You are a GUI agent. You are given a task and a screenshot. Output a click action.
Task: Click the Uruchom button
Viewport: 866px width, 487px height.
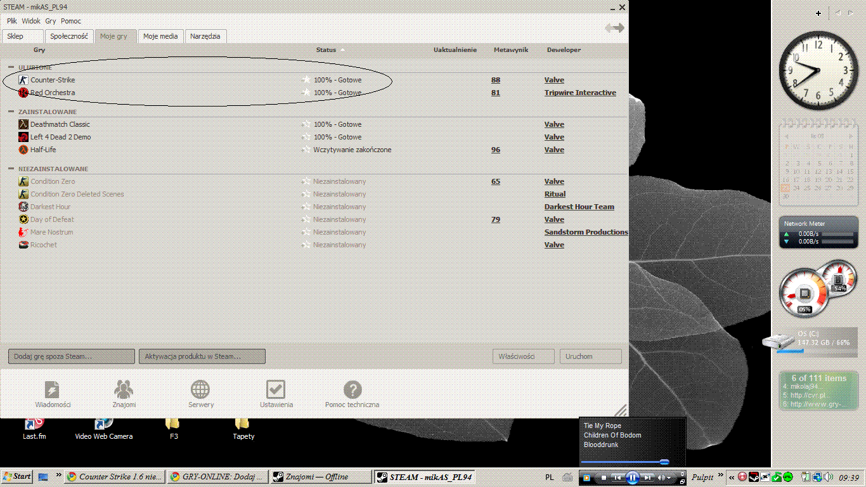point(590,356)
